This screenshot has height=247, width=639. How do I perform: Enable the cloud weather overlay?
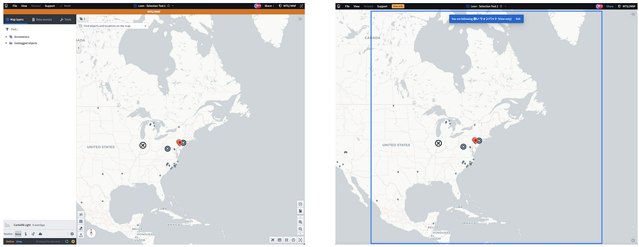tap(41, 234)
